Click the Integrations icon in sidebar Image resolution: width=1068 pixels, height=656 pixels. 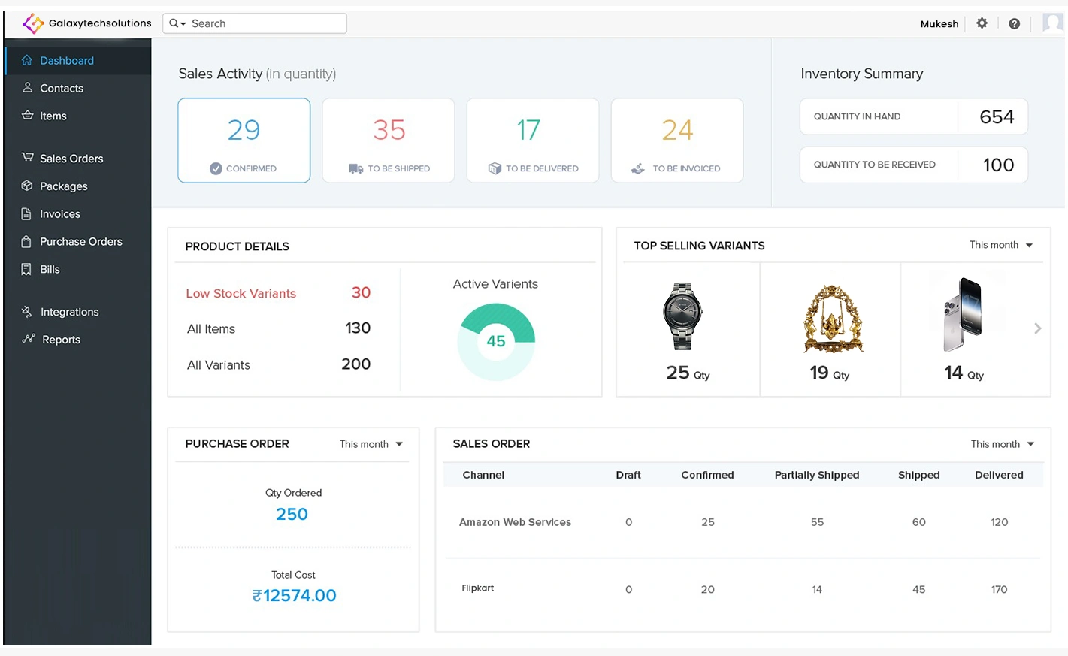[27, 311]
